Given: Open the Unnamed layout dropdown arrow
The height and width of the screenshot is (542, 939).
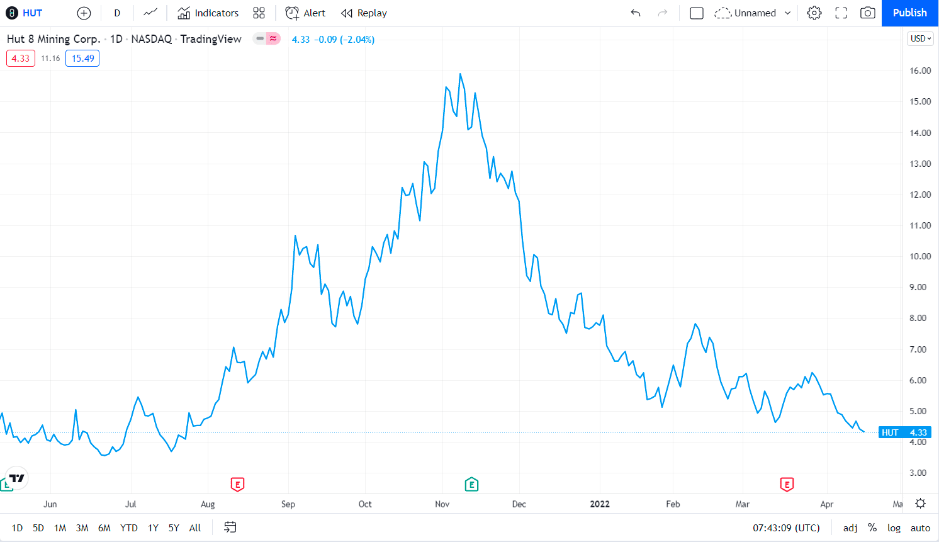Looking at the screenshot, I should 787,13.
